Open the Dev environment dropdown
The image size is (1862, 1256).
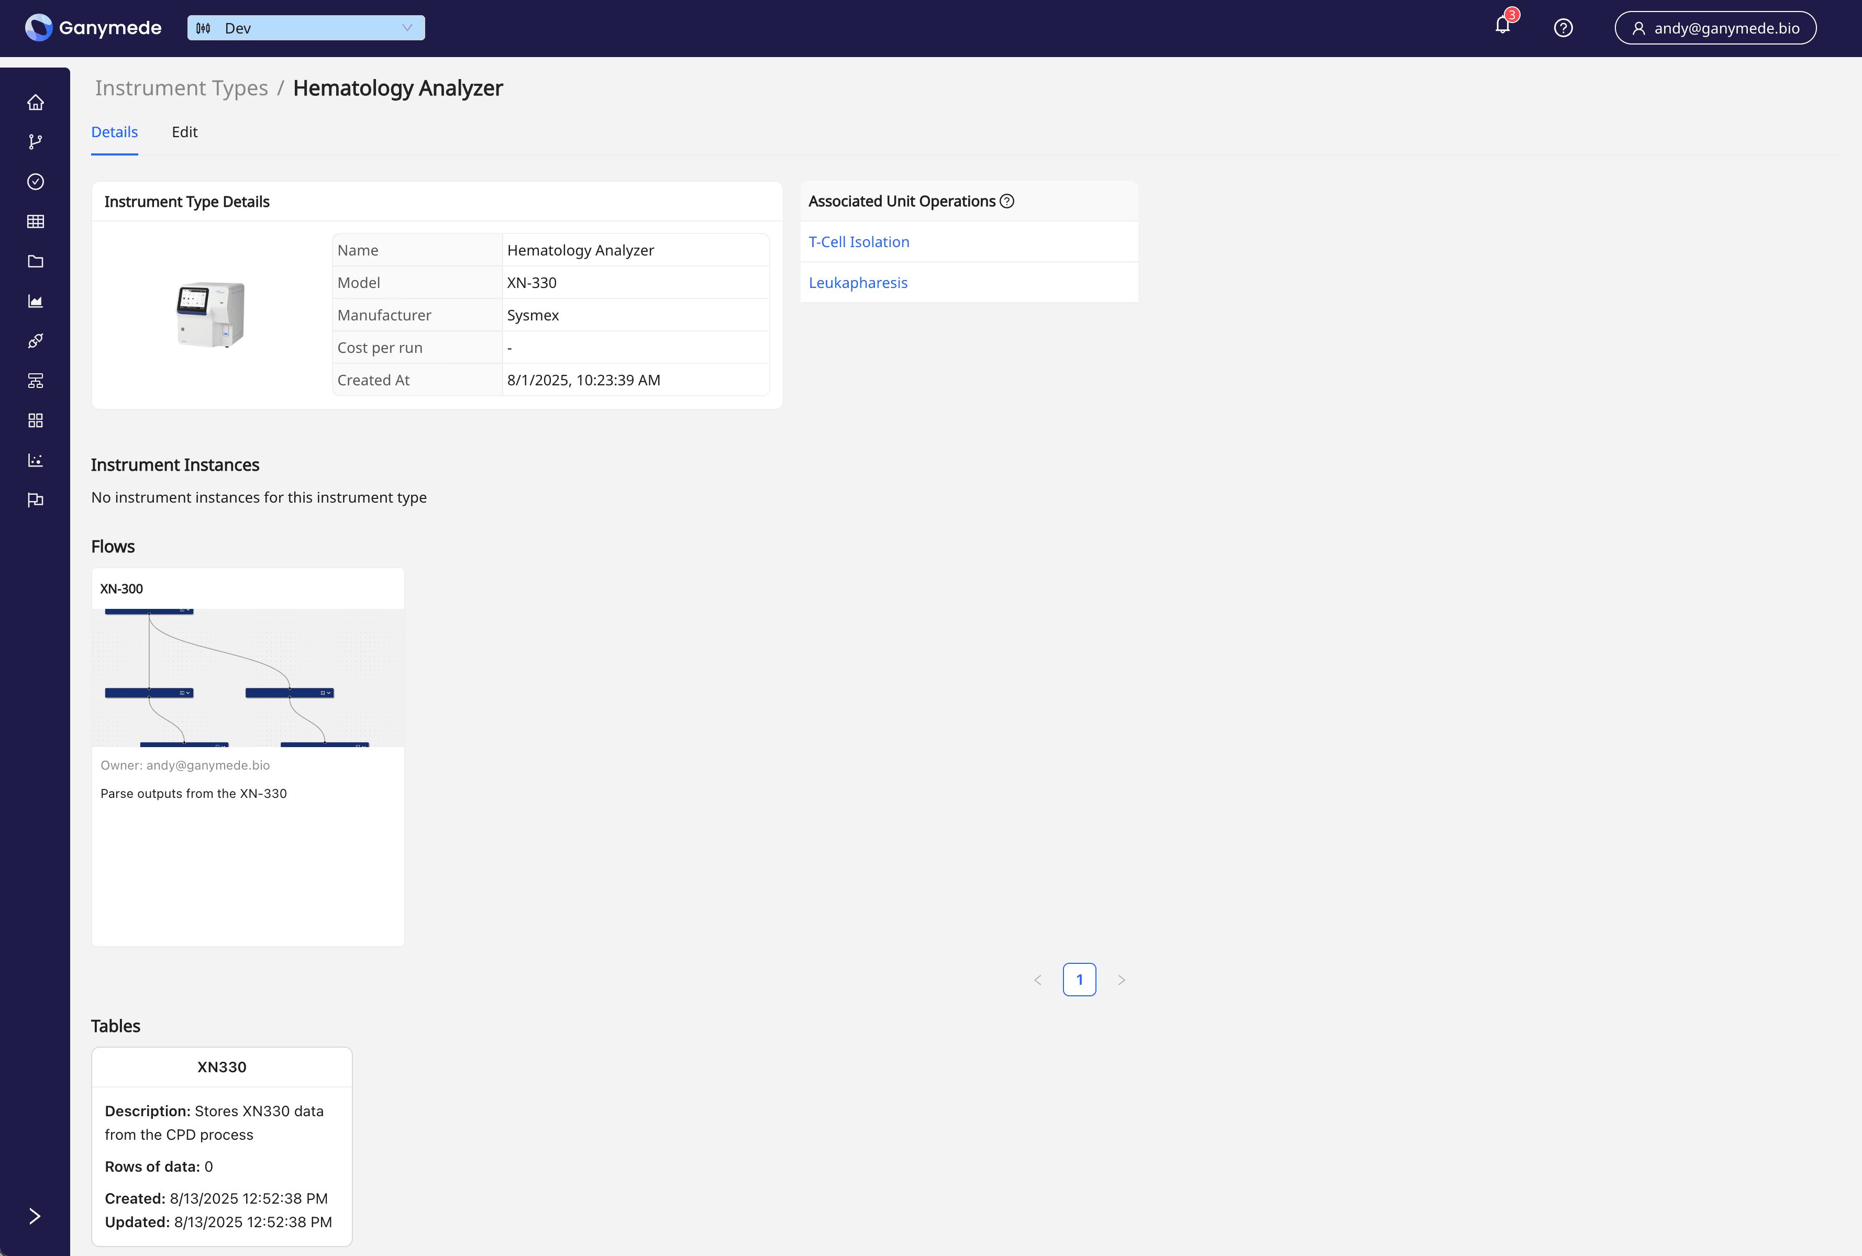click(x=306, y=28)
